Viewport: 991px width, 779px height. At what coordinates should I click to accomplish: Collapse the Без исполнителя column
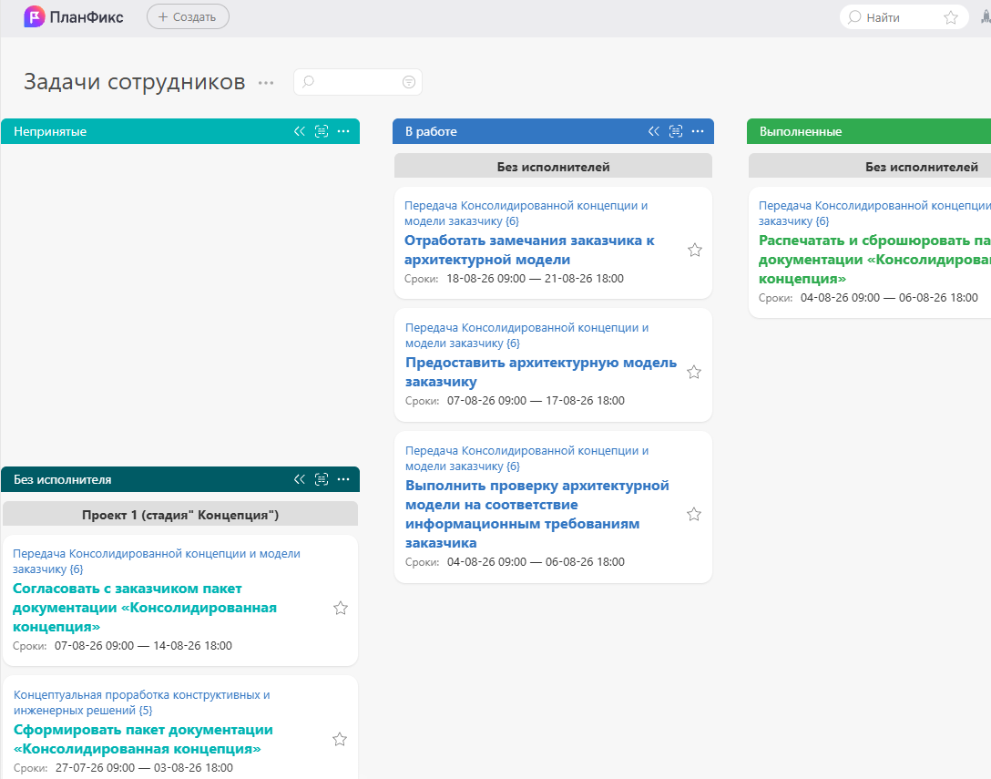(300, 479)
